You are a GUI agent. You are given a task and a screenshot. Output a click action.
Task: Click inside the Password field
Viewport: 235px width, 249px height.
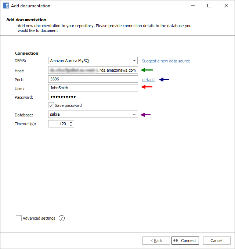pos(93,97)
